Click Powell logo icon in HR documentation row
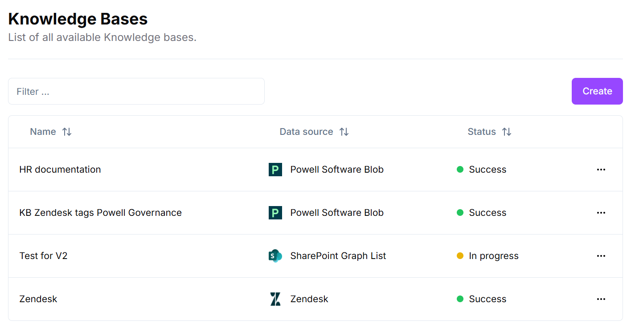Viewport: 631px width, 328px height. click(x=275, y=170)
